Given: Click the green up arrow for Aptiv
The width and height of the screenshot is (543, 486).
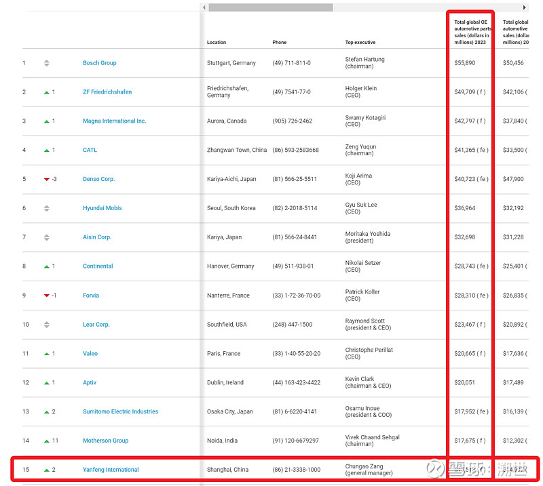Looking at the screenshot, I should click(x=47, y=383).
